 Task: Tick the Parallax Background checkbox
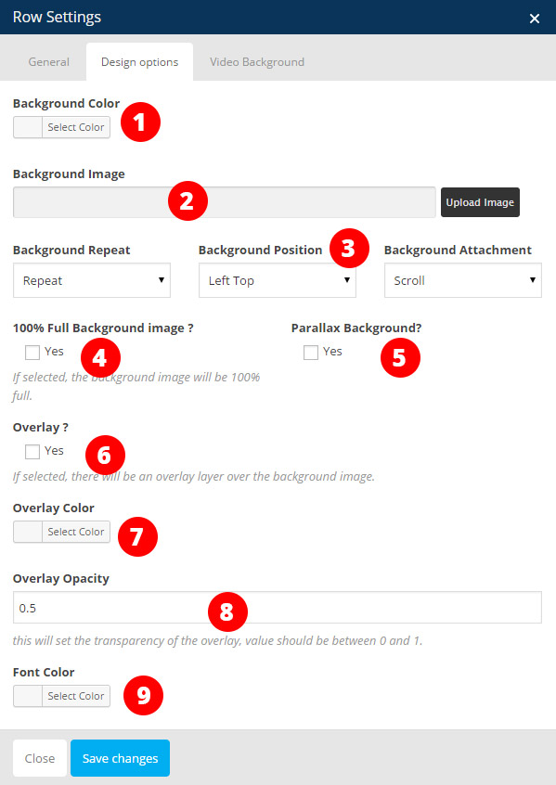pos(311,353)
